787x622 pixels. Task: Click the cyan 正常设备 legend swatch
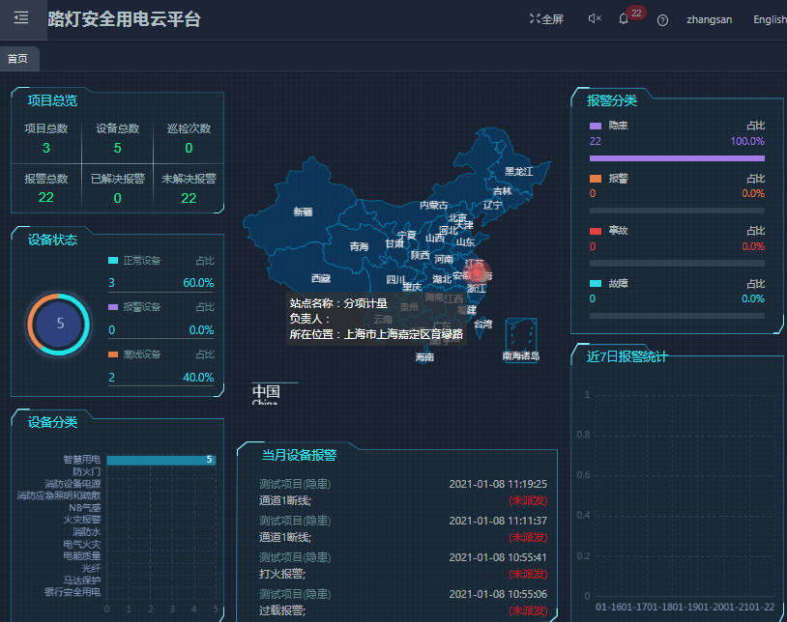[113, 261]
